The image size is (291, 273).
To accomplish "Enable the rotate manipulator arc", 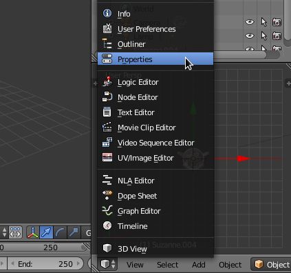I will 60,232.
